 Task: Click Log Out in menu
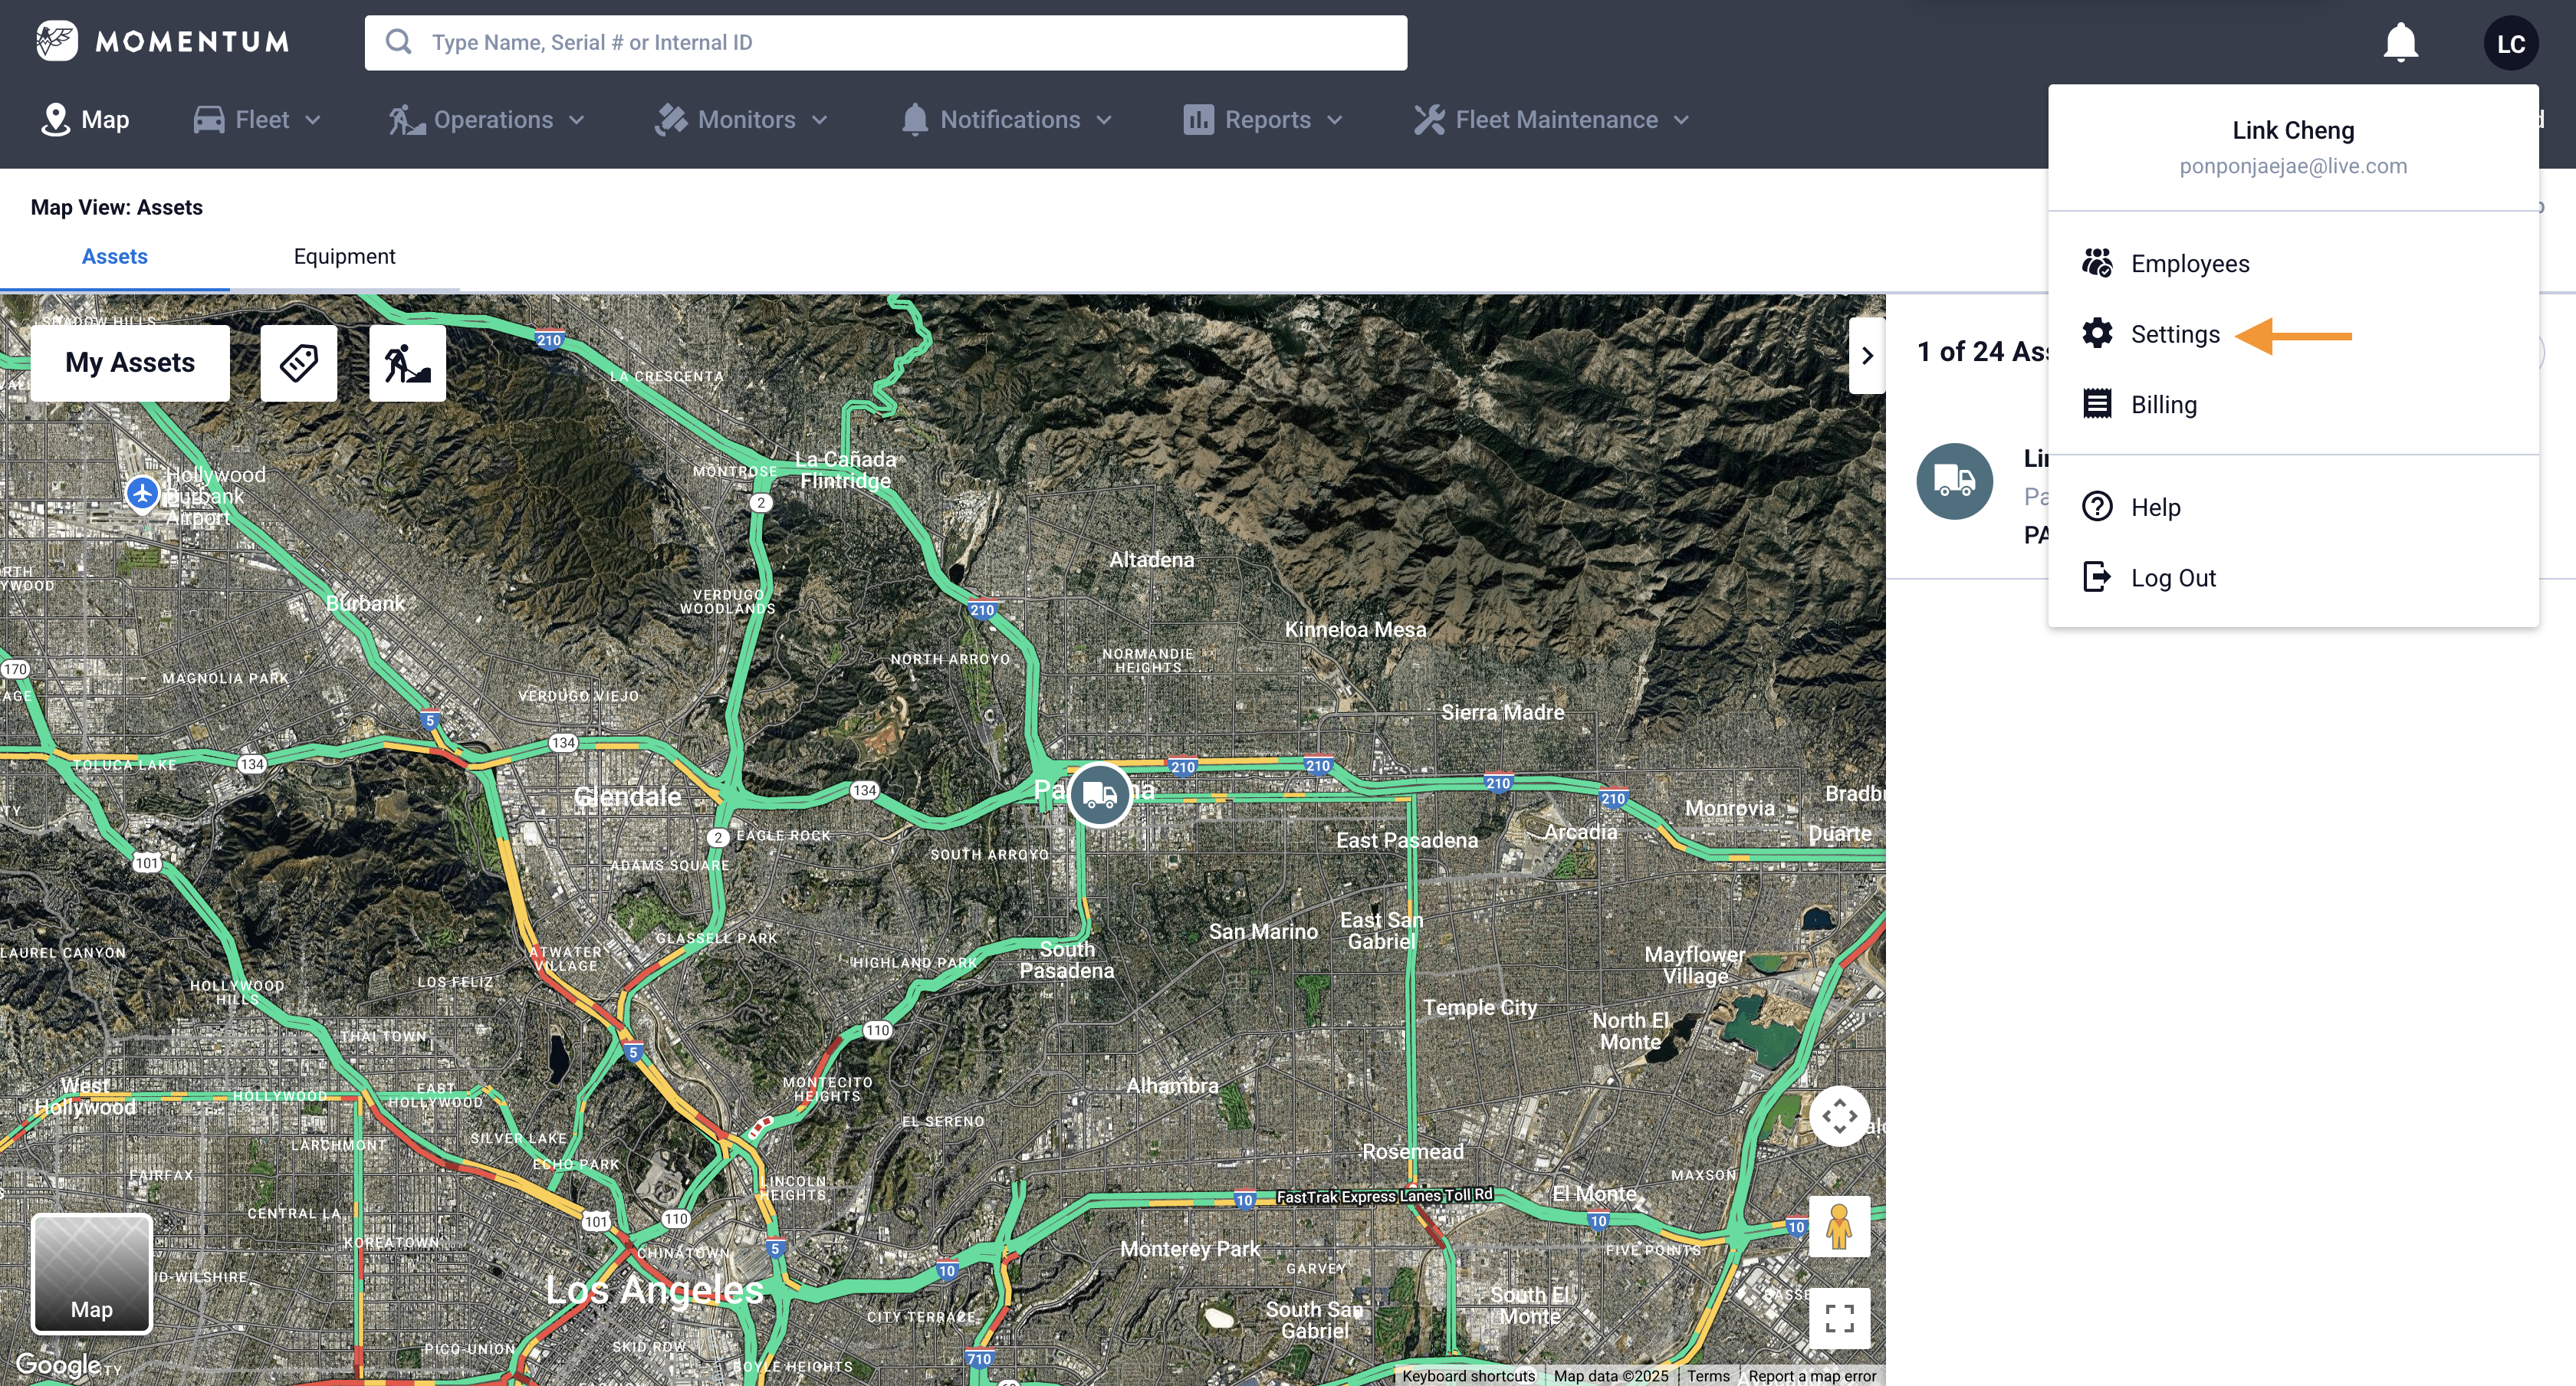pos(2172,578)
